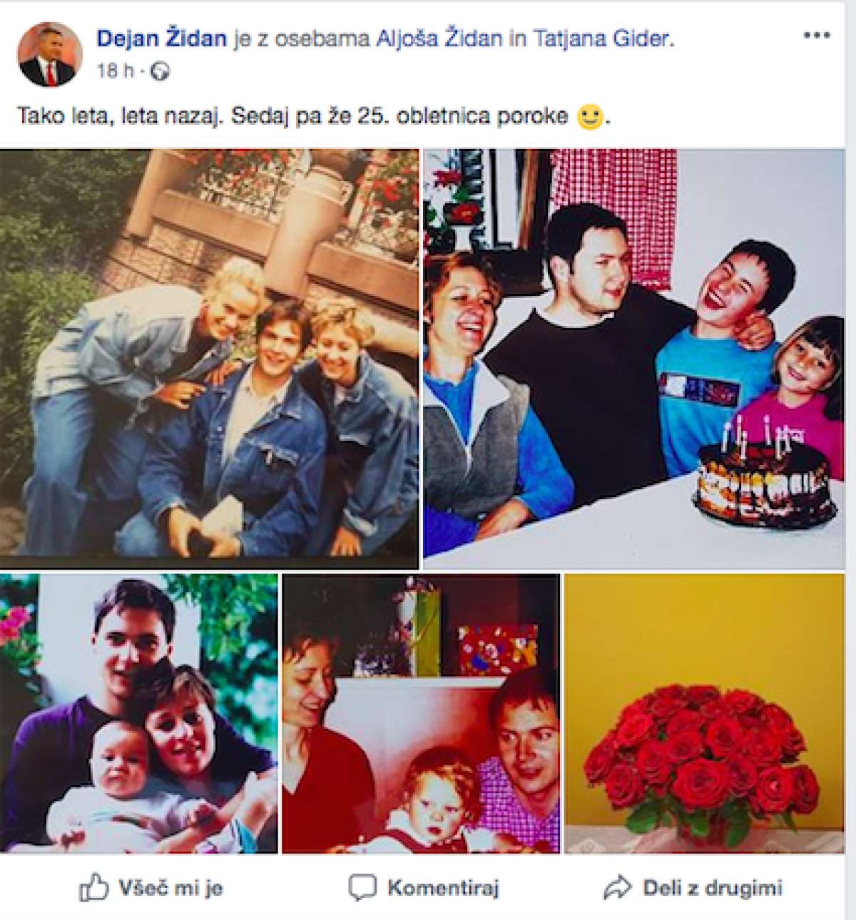Click the share arrow icon

click(x=618, y=888)
